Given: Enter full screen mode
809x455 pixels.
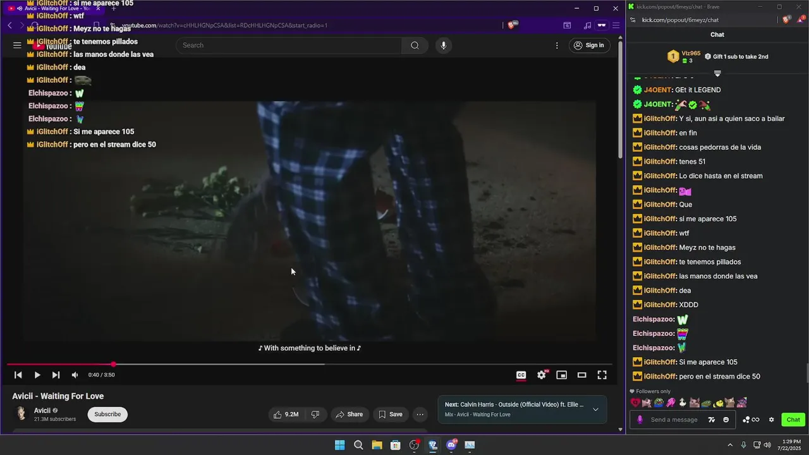Looking at the screenshot, I should click(602, 375).
